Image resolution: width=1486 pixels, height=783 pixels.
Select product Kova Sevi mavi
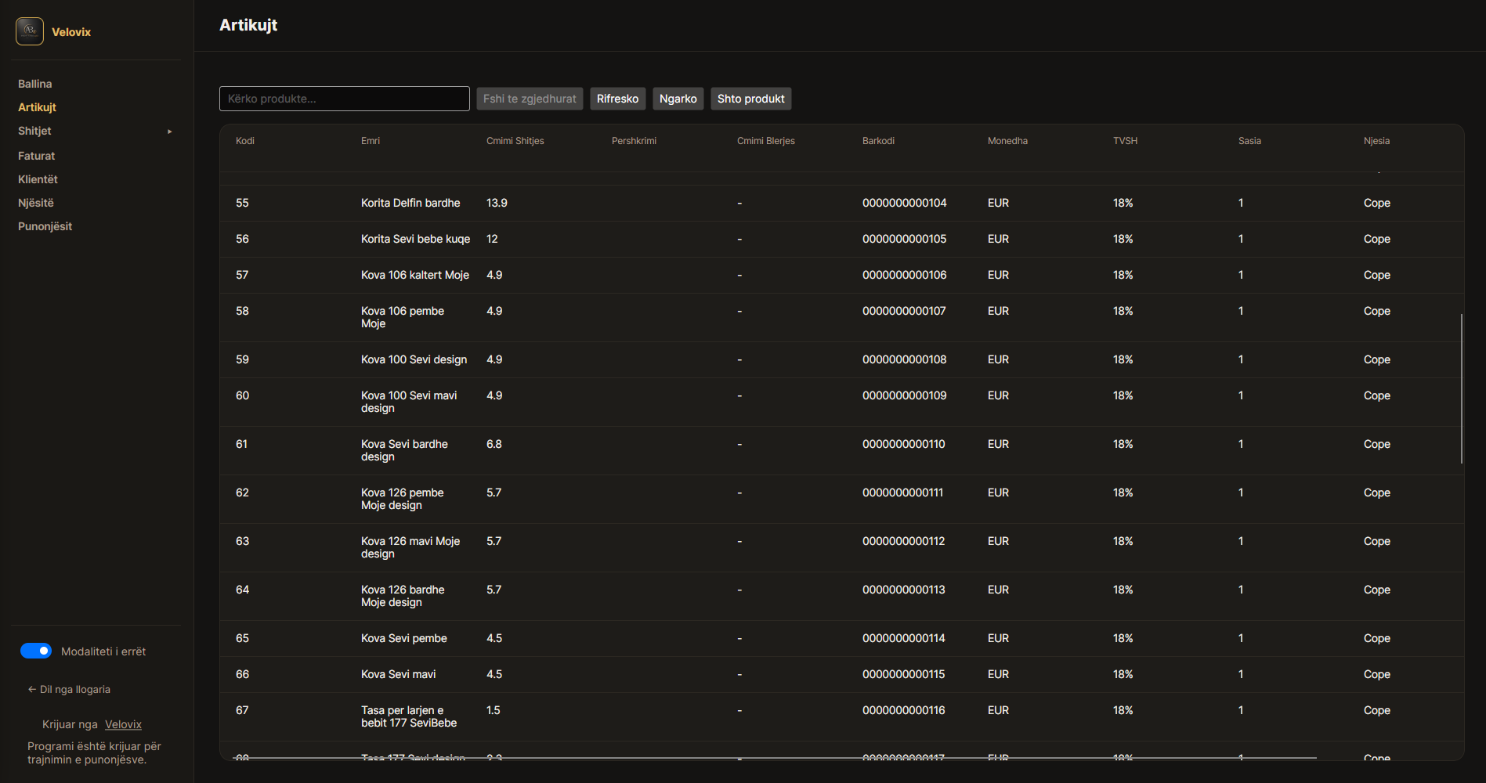(x=399, y=674)
